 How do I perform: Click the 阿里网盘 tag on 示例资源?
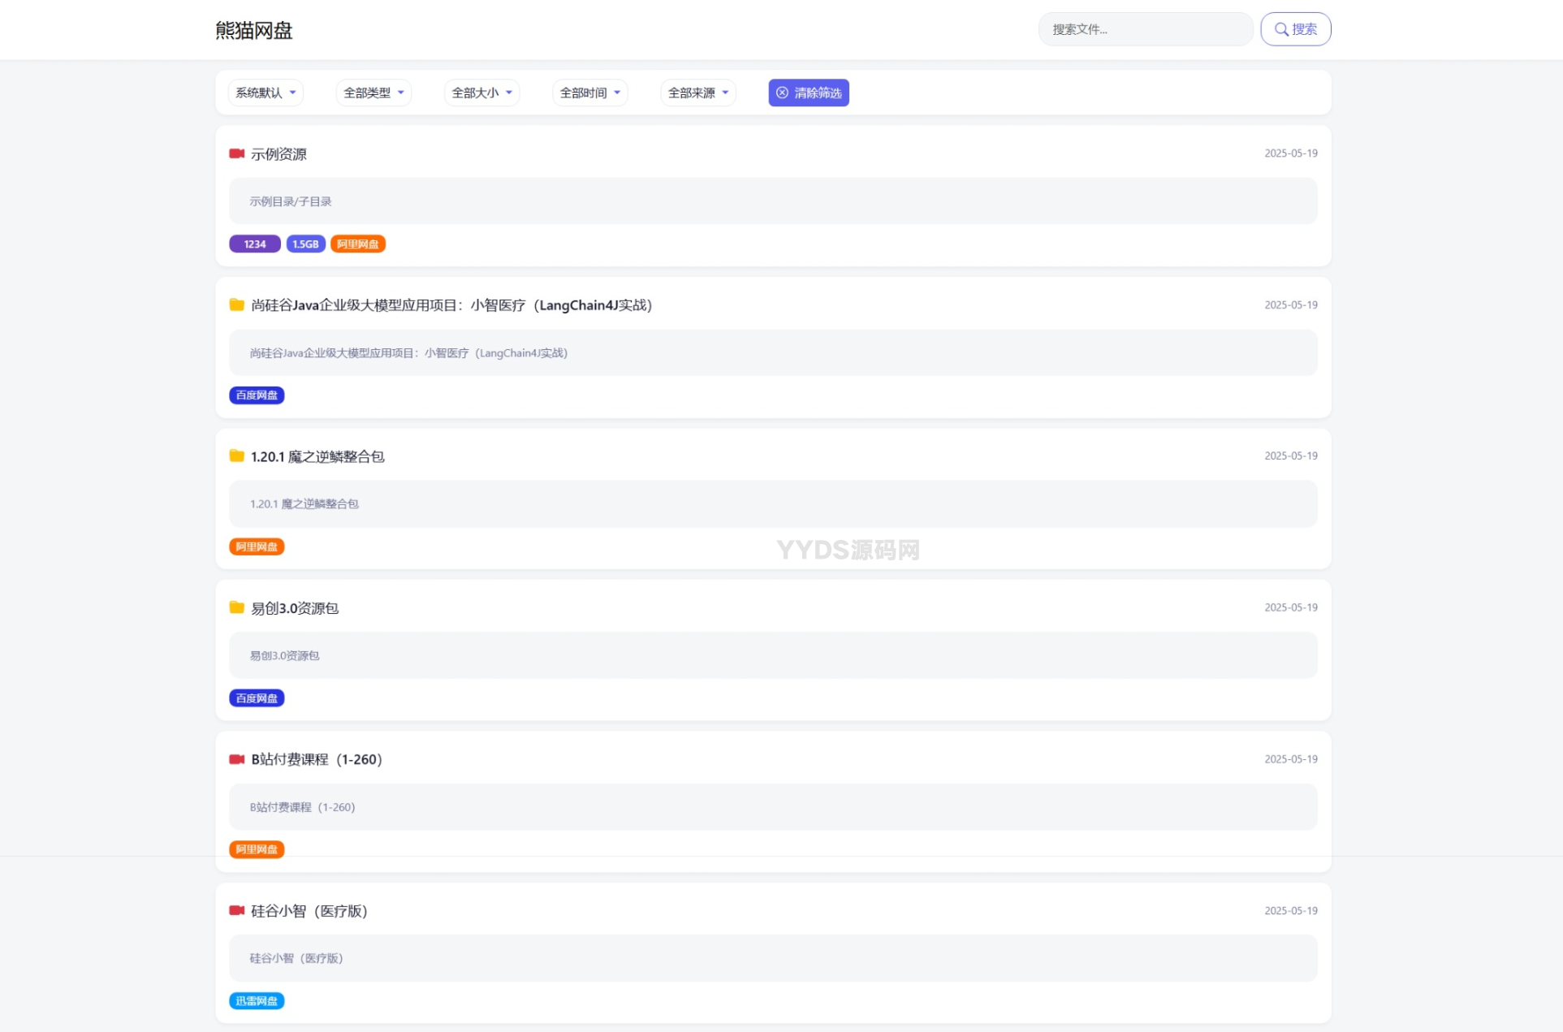coord(358,244)
